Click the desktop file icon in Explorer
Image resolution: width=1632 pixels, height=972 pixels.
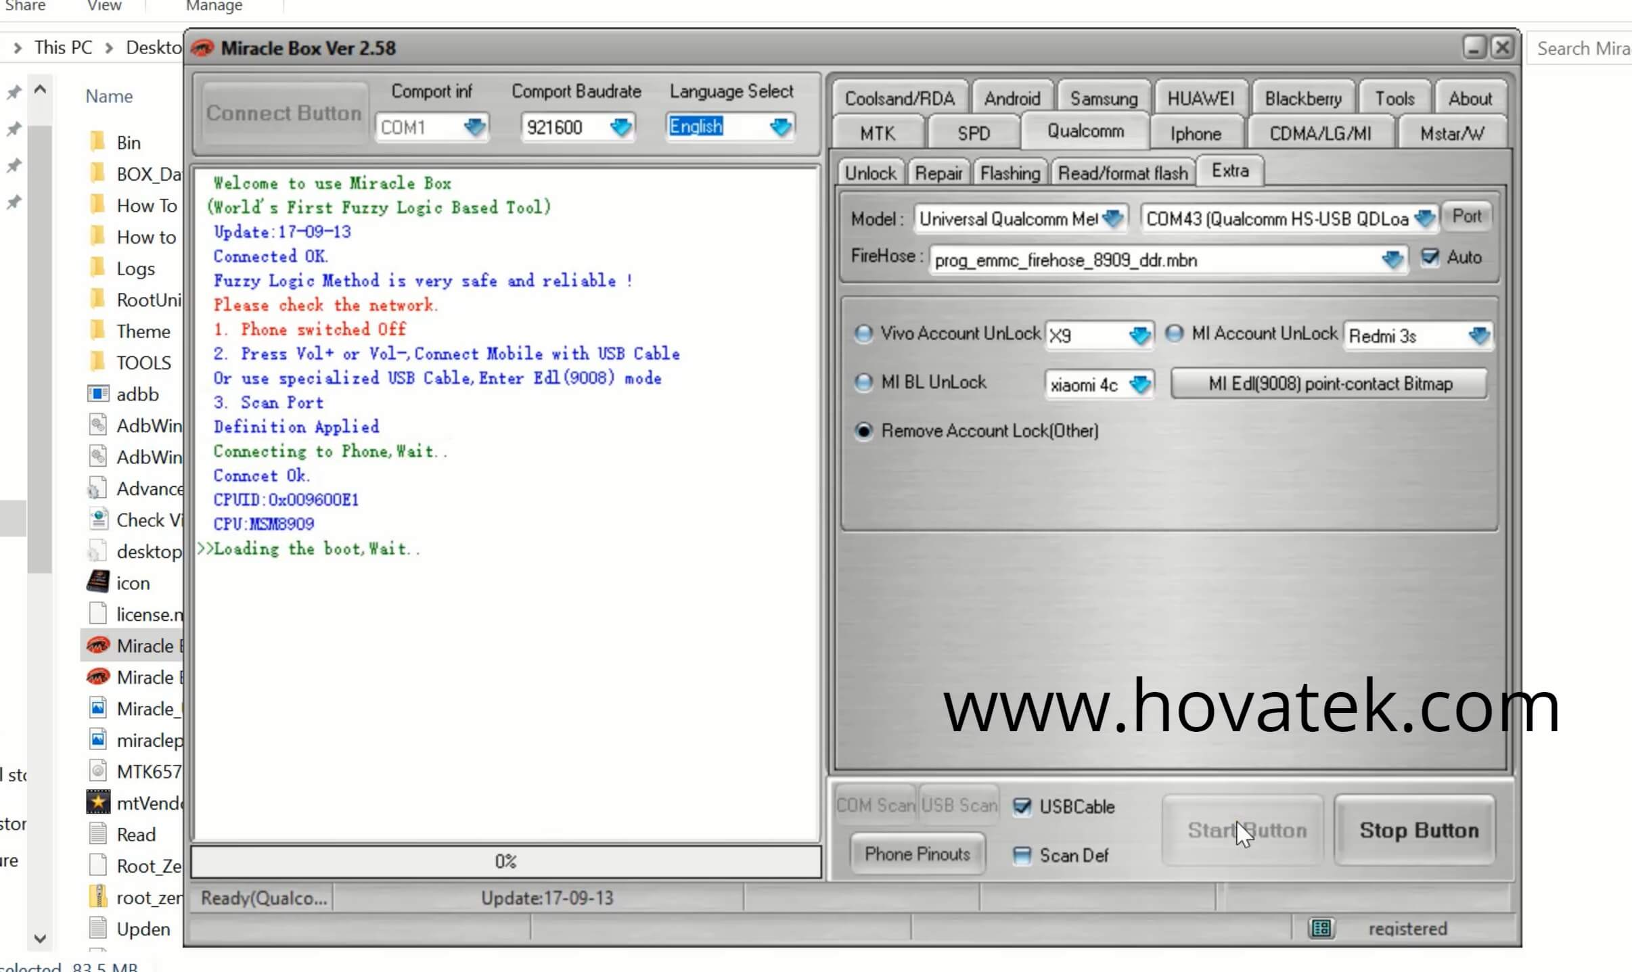[98, 551]
